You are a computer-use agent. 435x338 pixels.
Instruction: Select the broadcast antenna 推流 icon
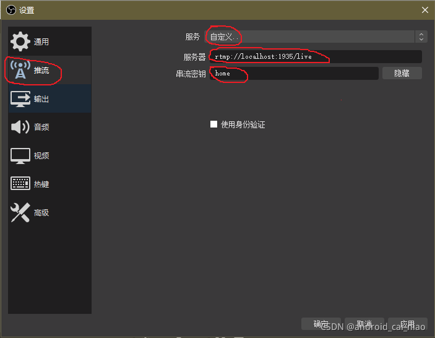[x=20, y=70]
